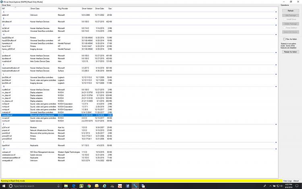Collapse the N group of NVIDIA drivers
The height and width of the screenshot is (189, 302).
click(276, 87)
